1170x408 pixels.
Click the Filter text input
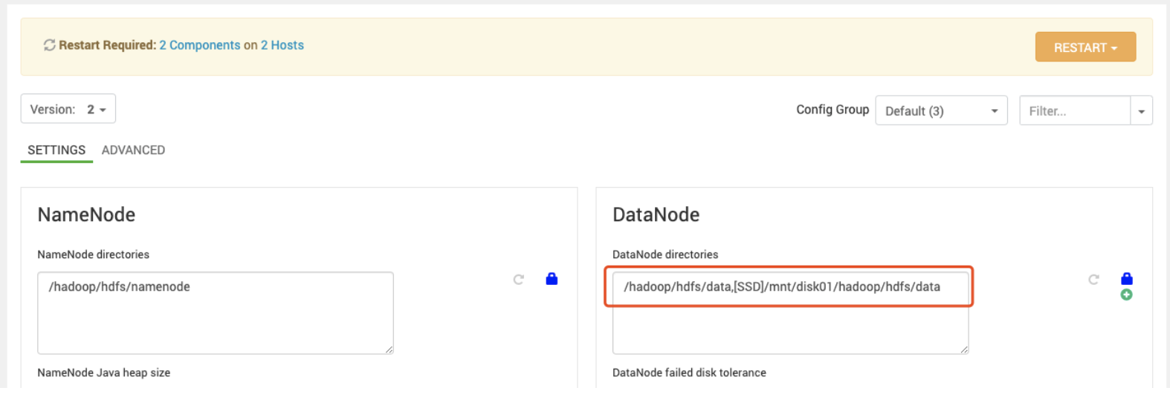[1074, 111]
